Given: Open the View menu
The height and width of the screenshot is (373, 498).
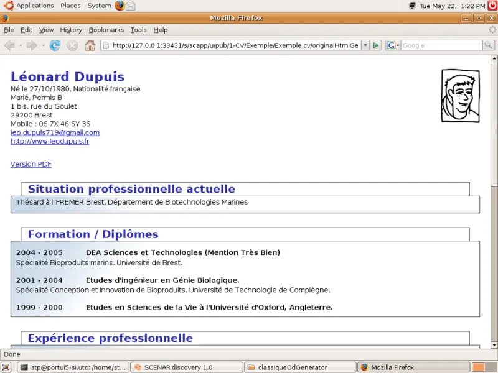Looking at the screenshot, I should click(46, 30).
